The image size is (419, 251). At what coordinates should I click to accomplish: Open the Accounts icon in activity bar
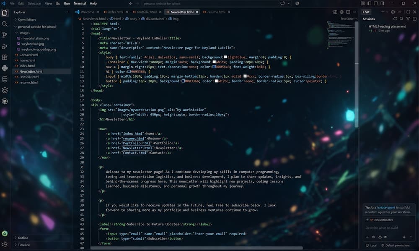point(5,233)
